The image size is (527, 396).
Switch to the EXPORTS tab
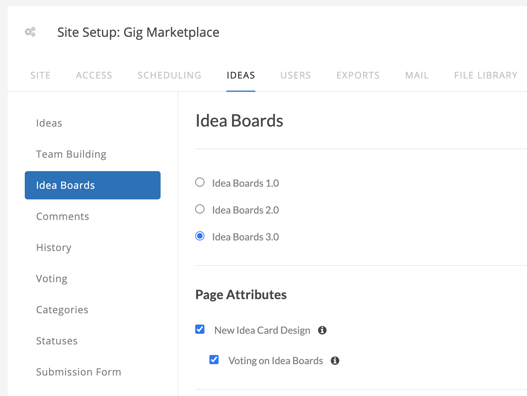[x=358, y=75]
